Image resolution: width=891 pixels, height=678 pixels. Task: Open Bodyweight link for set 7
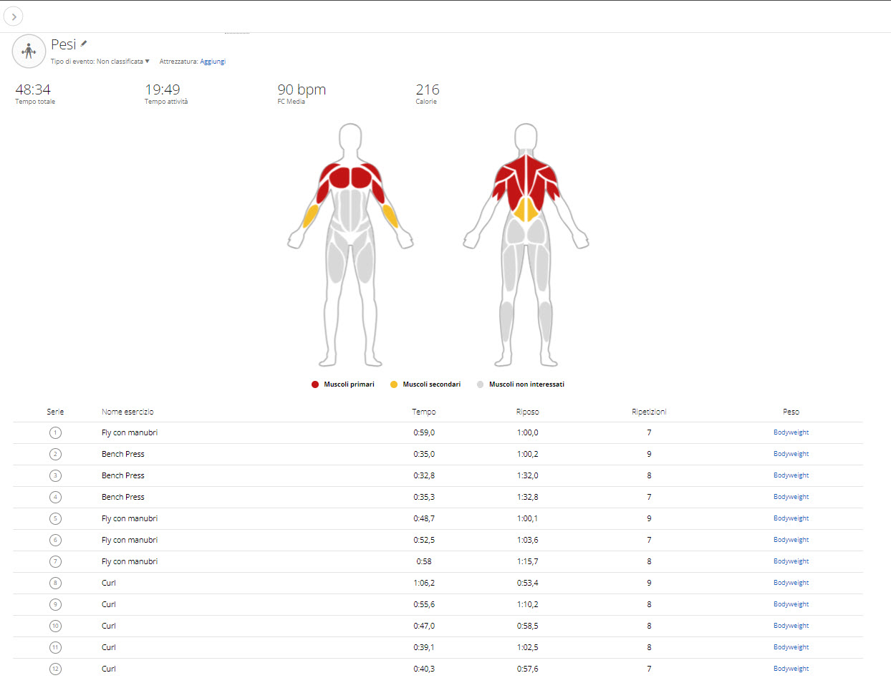click(x=791, y=561)
